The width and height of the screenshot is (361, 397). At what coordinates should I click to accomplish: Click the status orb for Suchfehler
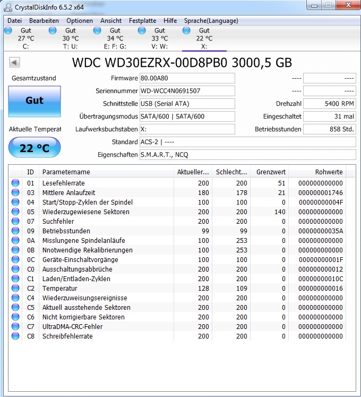pyautogui.click(x=15, y=221)
